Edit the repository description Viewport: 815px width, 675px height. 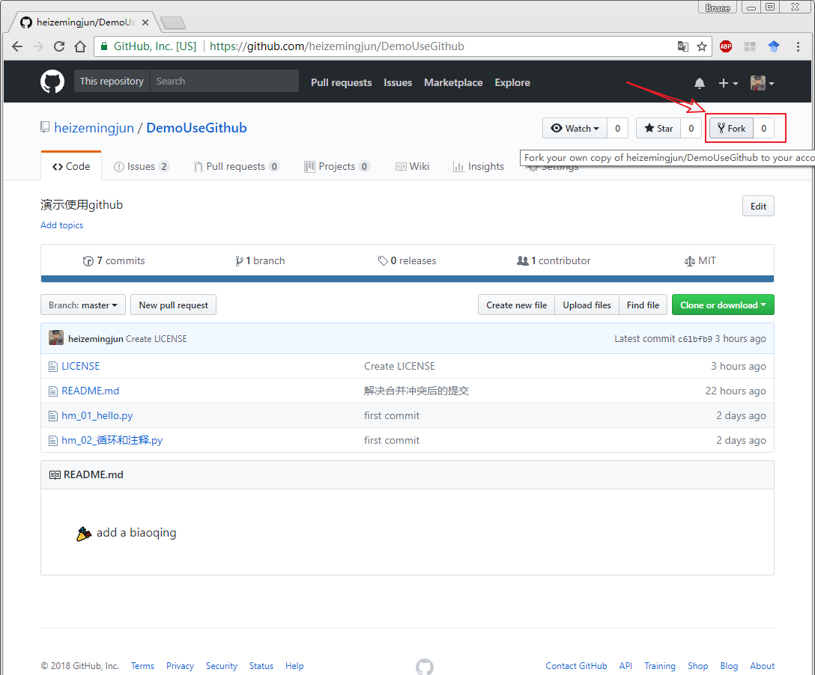(758, 206)
